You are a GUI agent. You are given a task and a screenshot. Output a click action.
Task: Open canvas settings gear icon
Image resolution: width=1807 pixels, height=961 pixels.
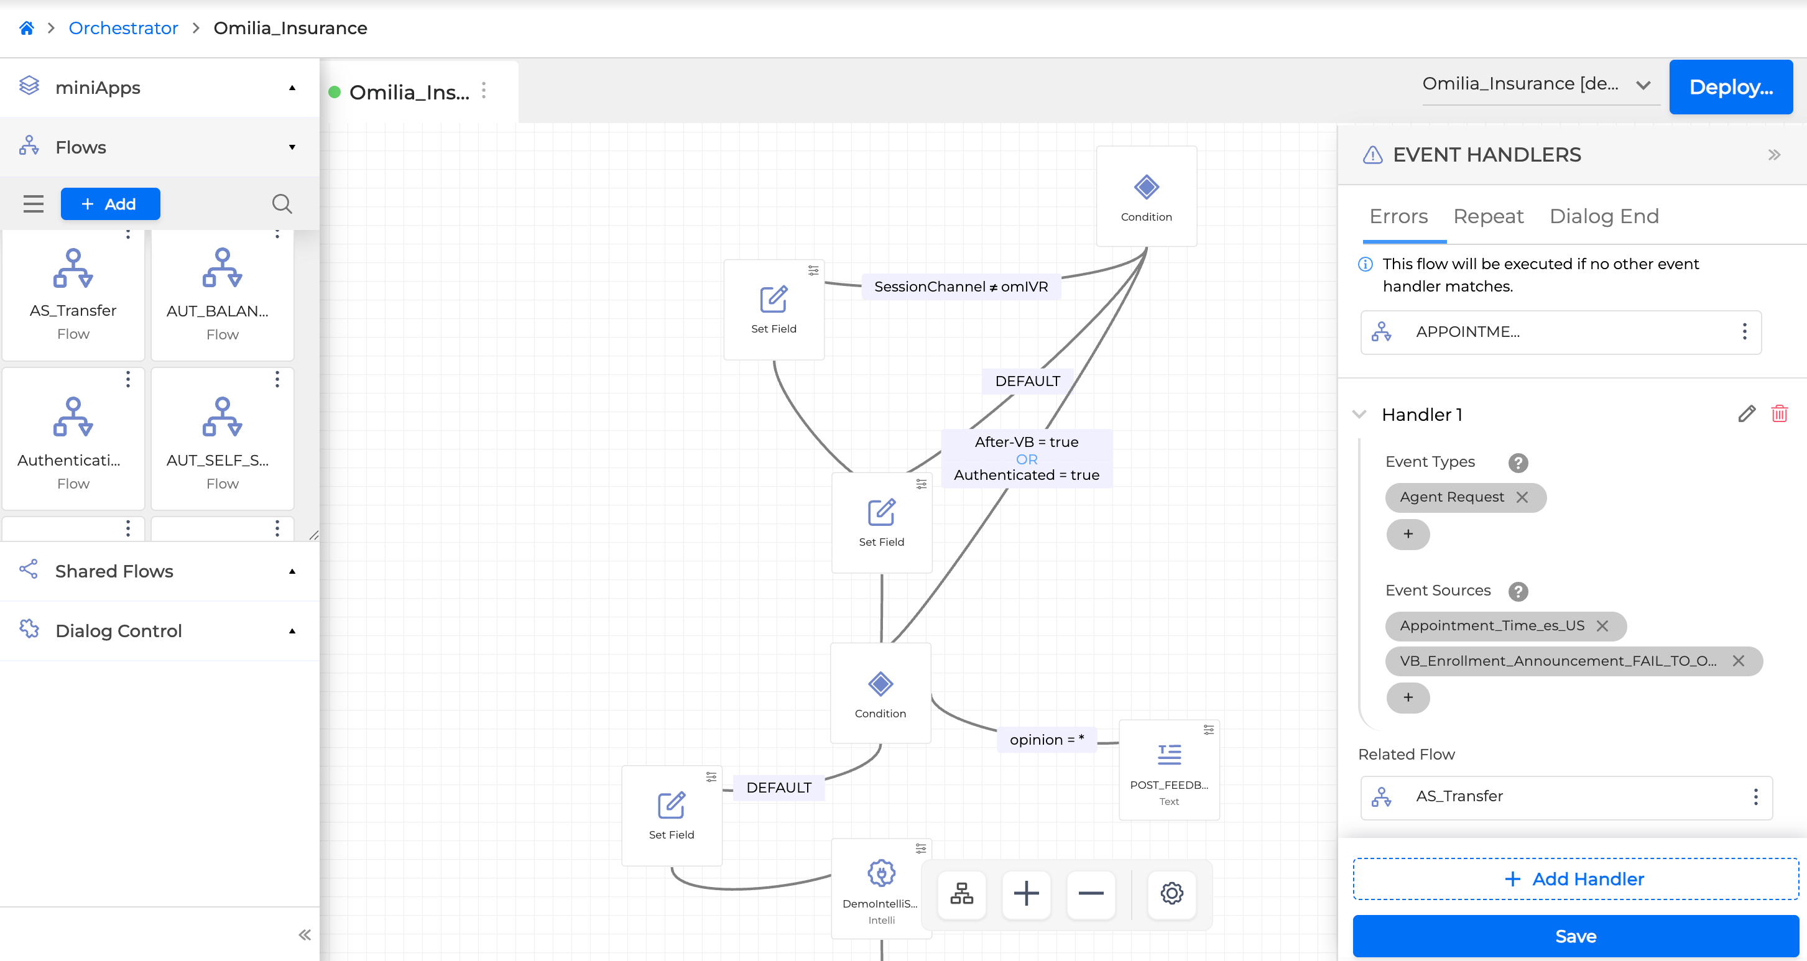coord(1171,894)
